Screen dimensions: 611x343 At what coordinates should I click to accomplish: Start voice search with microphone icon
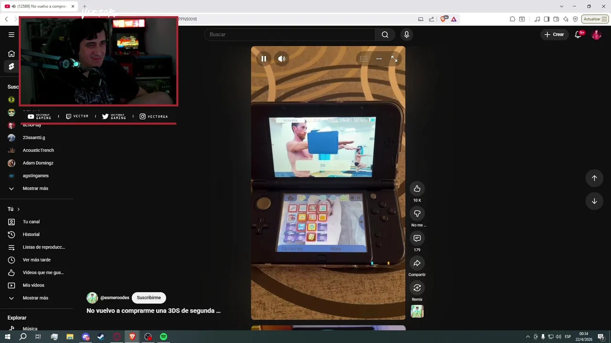point(407,34)
